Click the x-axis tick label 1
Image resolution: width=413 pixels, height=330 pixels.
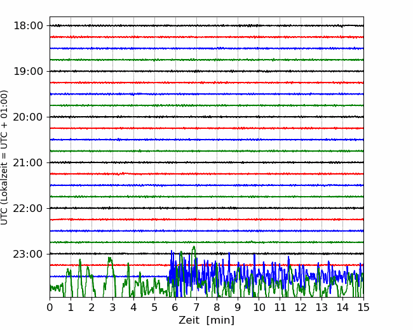(71, 307)
